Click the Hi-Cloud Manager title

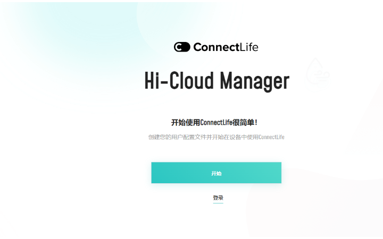coord(217,81)
